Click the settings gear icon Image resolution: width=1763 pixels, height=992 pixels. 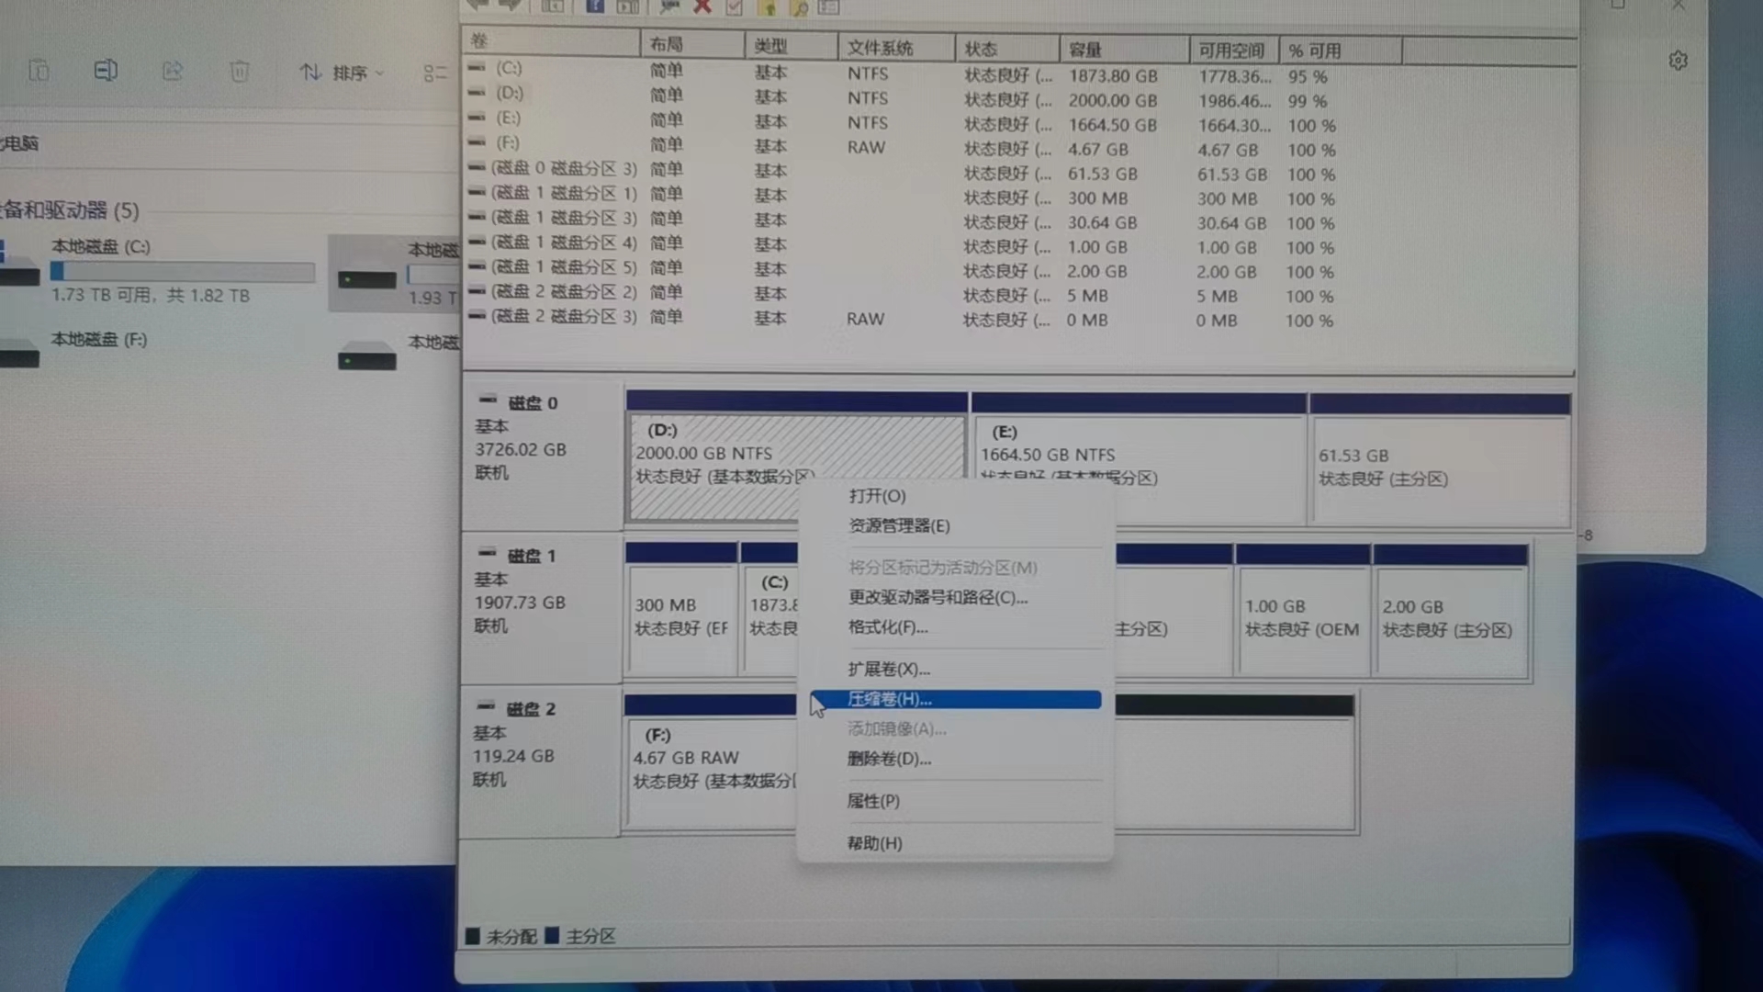(x=1678, y=61)
